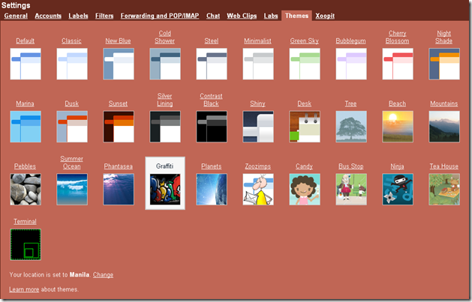Click the Change location link
Viewport: 472px width, 302px height.
click(x=104, y=275)
